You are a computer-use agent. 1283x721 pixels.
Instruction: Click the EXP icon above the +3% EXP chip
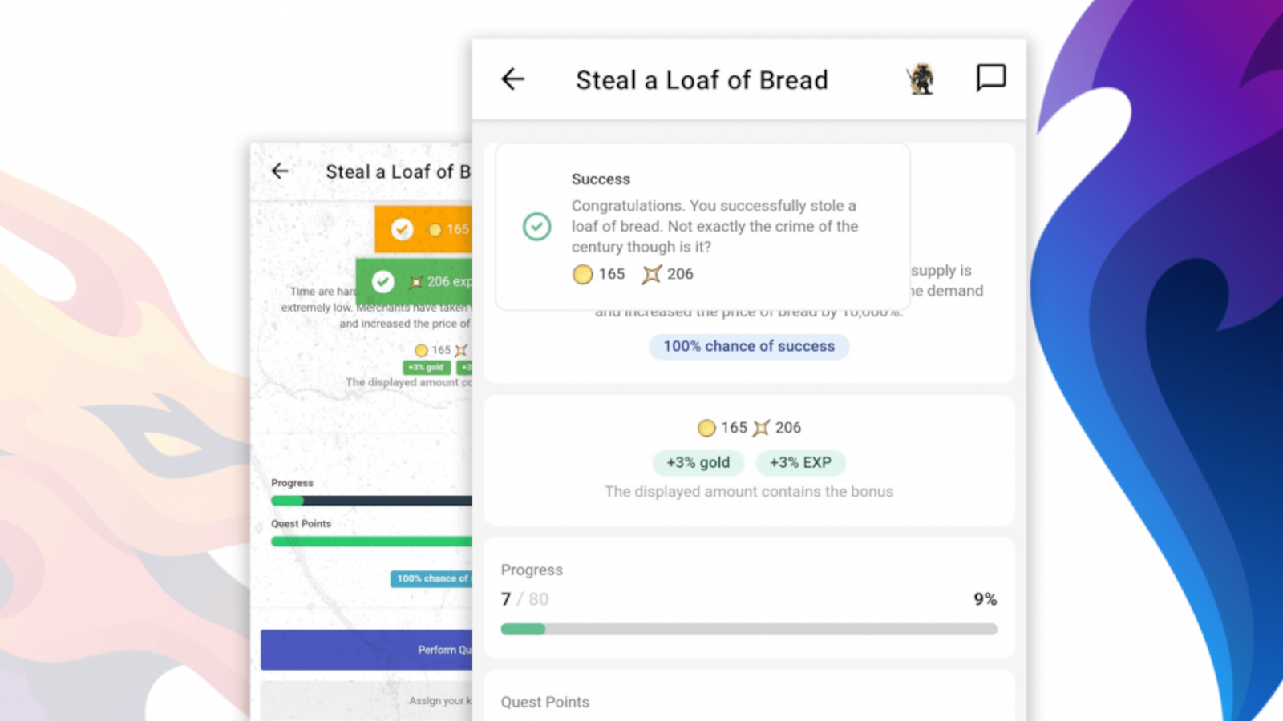pyautogui.click(x=761, y=428)
